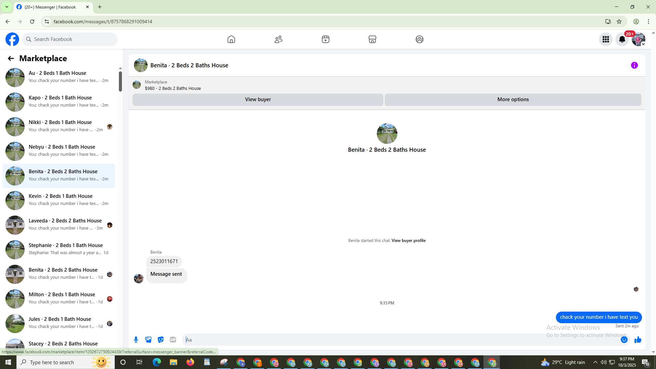Open the tab search dropdown
The height and width of the screenshot is (369, 656).
point(6,7)
